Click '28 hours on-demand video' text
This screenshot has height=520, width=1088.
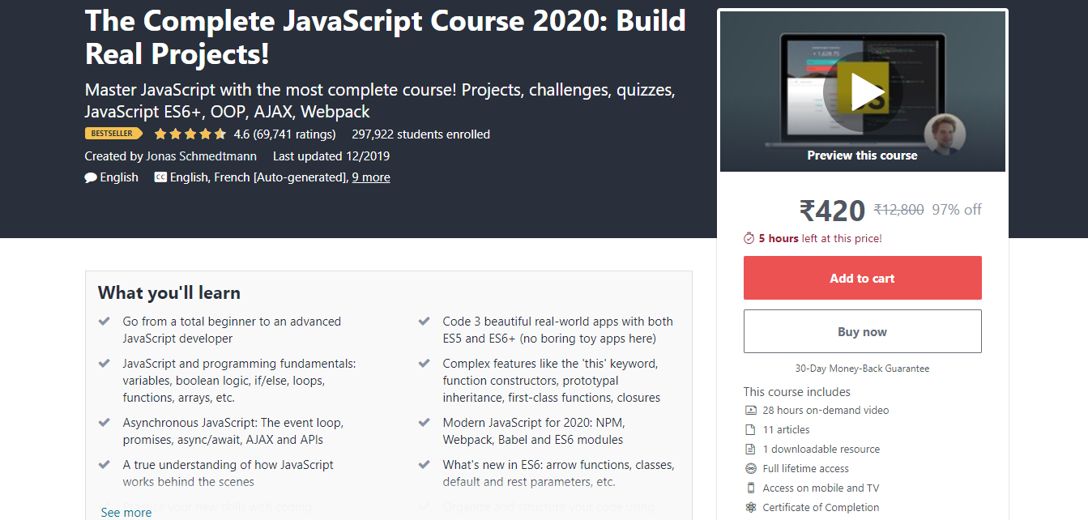(826, 411)
